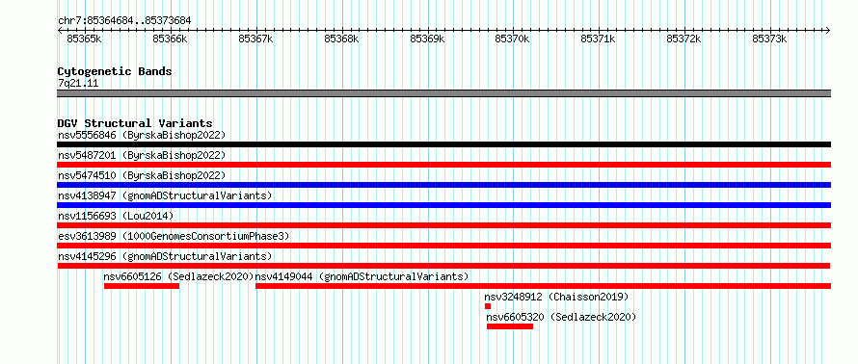The width and height of the screenshot is (858, 364).
Task: Open esv3613989 1000GenomesConsortiumPhase3 label
Action: coord(174,236)
